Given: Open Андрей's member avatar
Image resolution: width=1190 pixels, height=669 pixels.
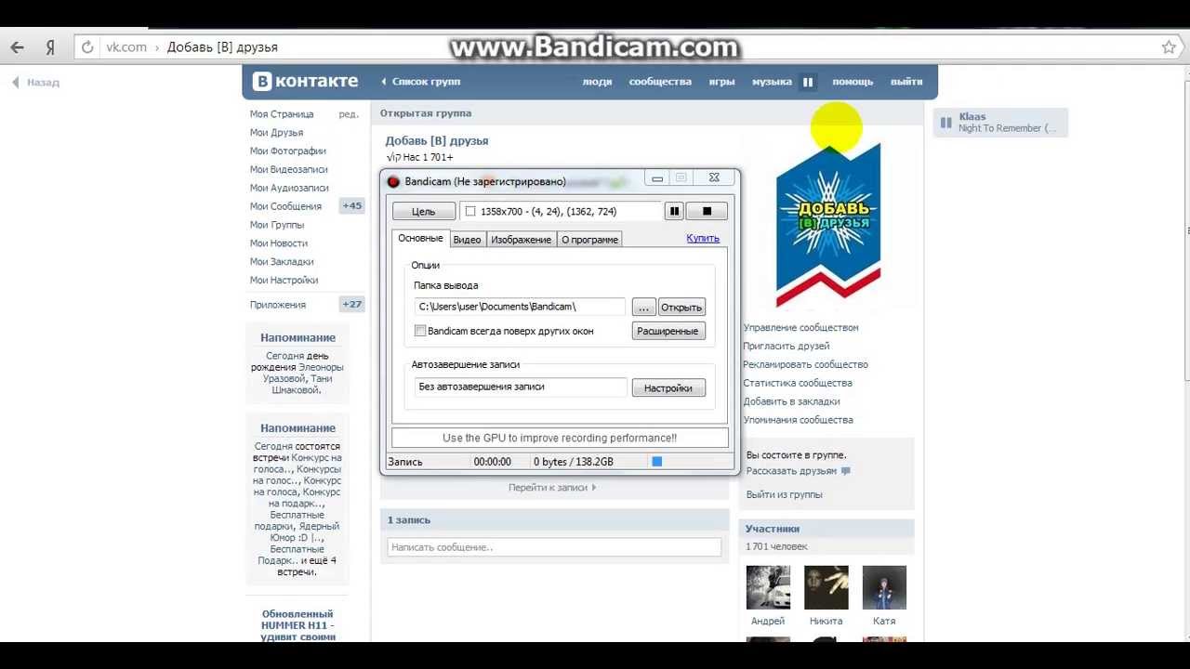Looking at the screenshot, I should pos(768,587).
